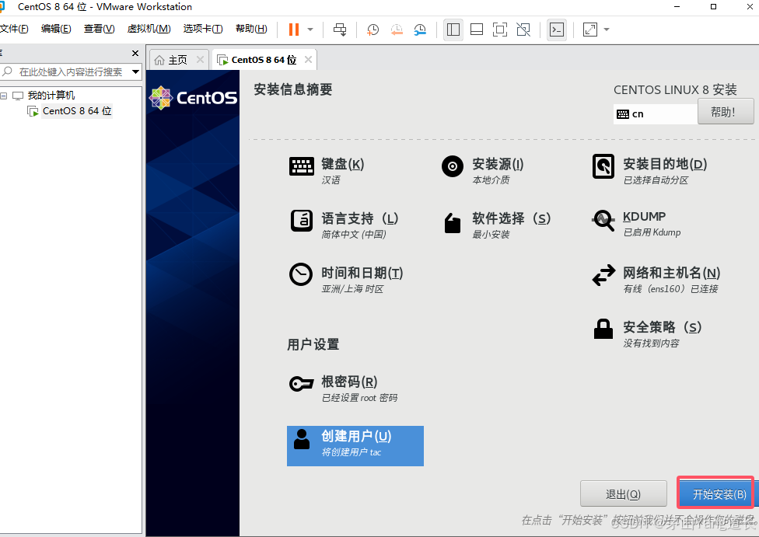Click the 创建用户(U) person icon
Viewport: 759px width, 537px height.
tap(302, 439)
